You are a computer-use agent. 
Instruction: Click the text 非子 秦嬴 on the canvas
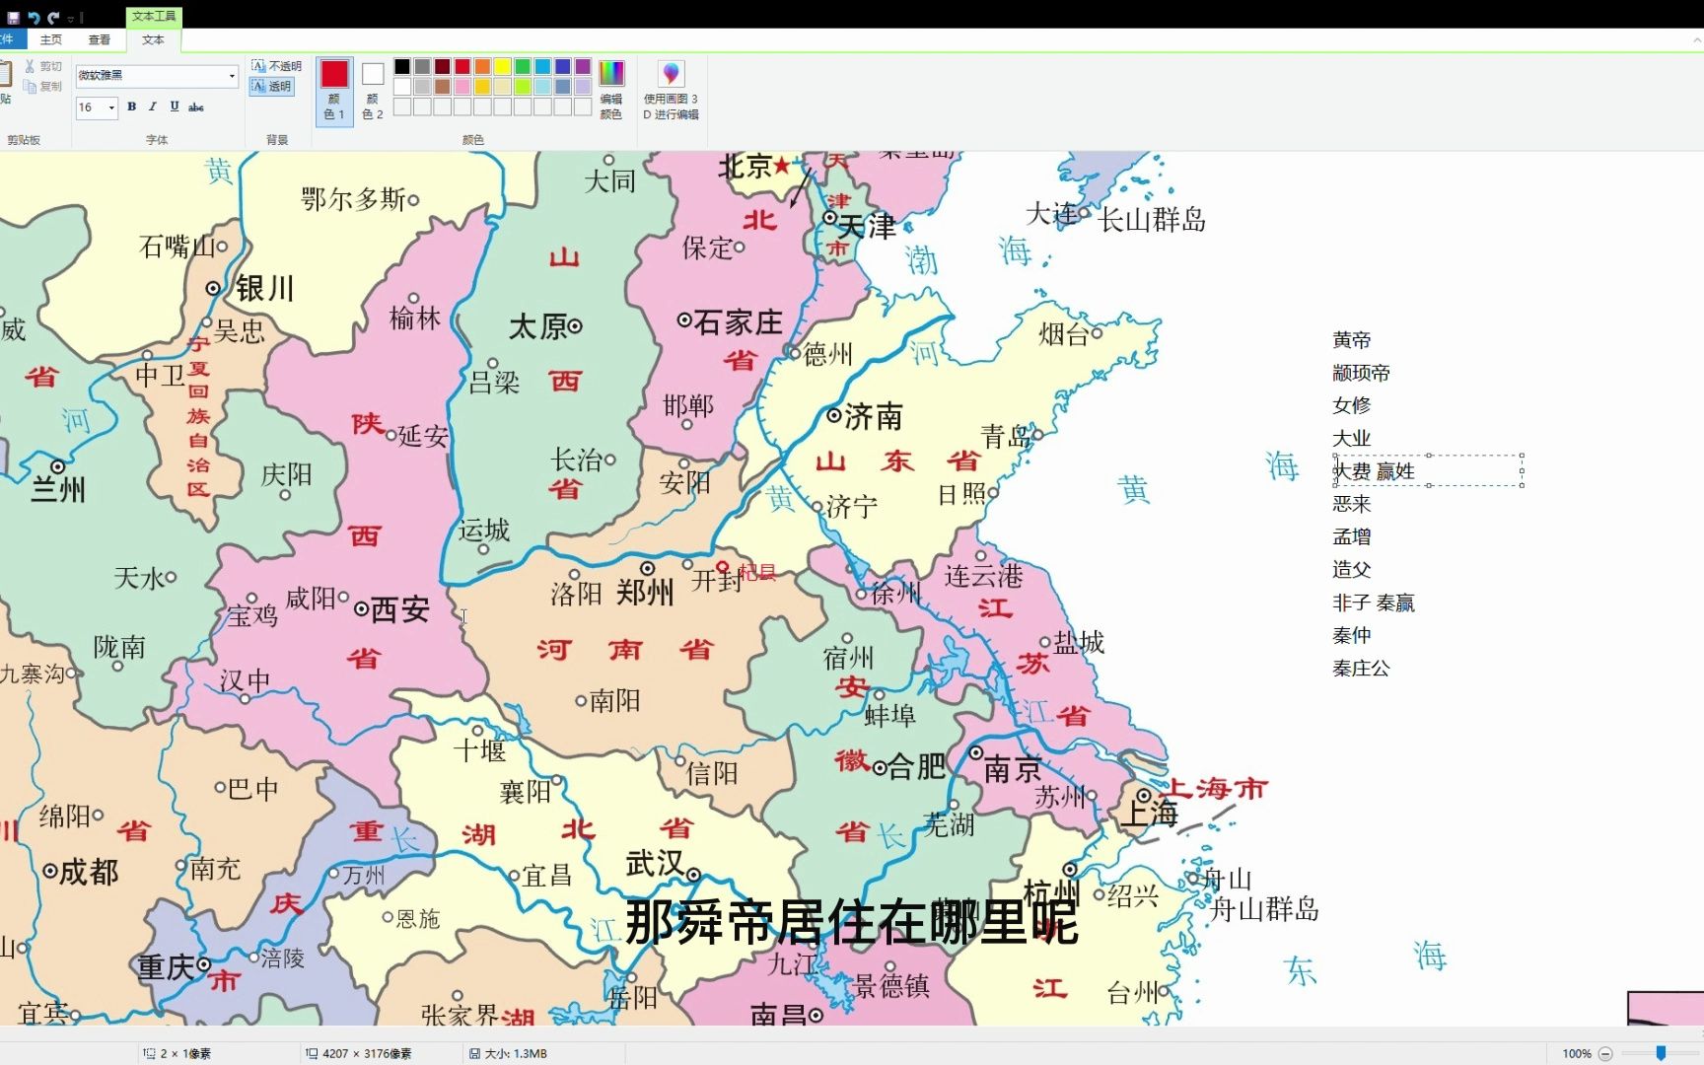pyautogui.click(x=1374, y=603)
